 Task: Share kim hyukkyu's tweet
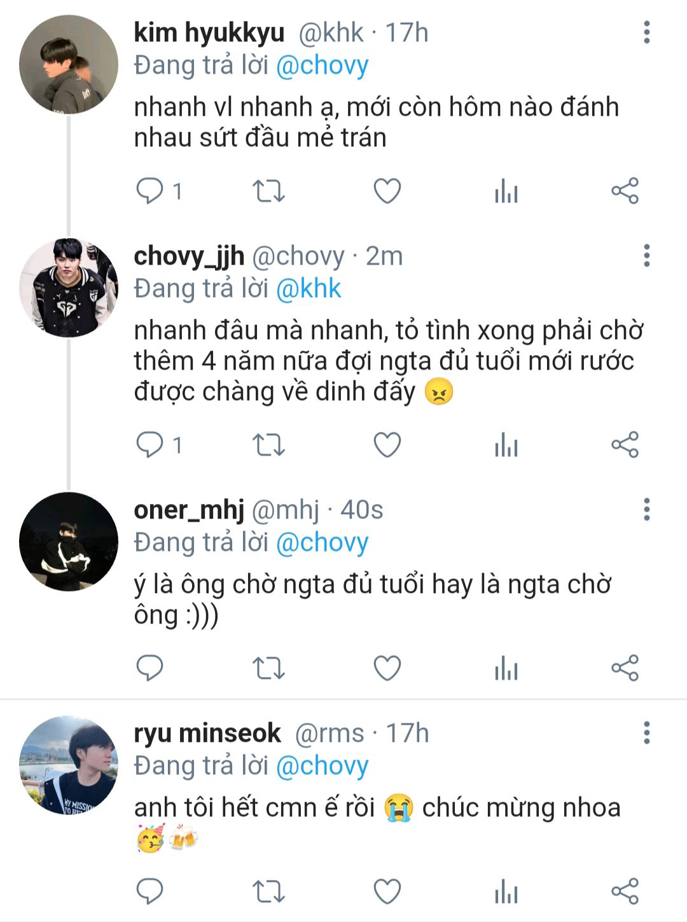pos(625,190)
